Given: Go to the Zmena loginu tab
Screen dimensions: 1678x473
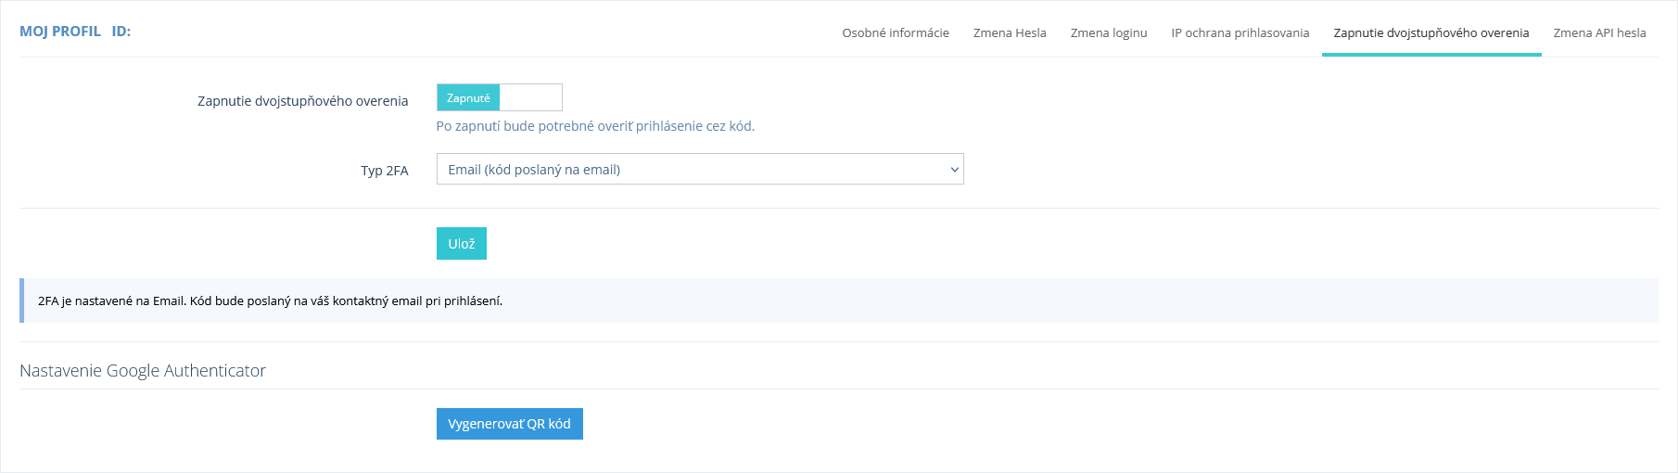Looking at the screenshot, I should pos(1108,32).
